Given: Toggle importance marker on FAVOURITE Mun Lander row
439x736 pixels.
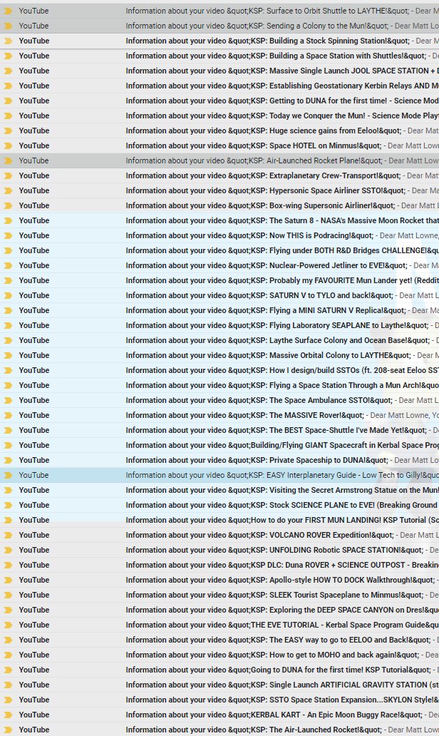Looking at the screenshot, I should (8, 281).
